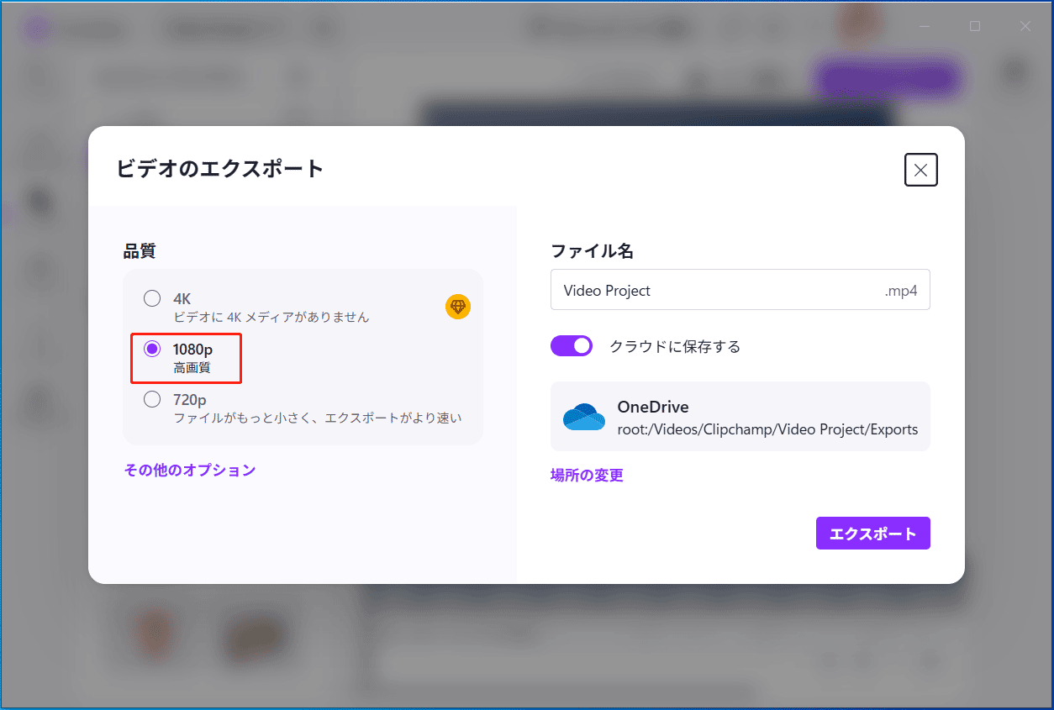The image size is (1054, 710).
Task: Click the premium diamond icon beside 4K
Action: point(458,307)
